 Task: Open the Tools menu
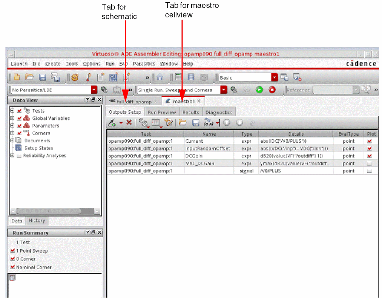click(x=72, y=64)
